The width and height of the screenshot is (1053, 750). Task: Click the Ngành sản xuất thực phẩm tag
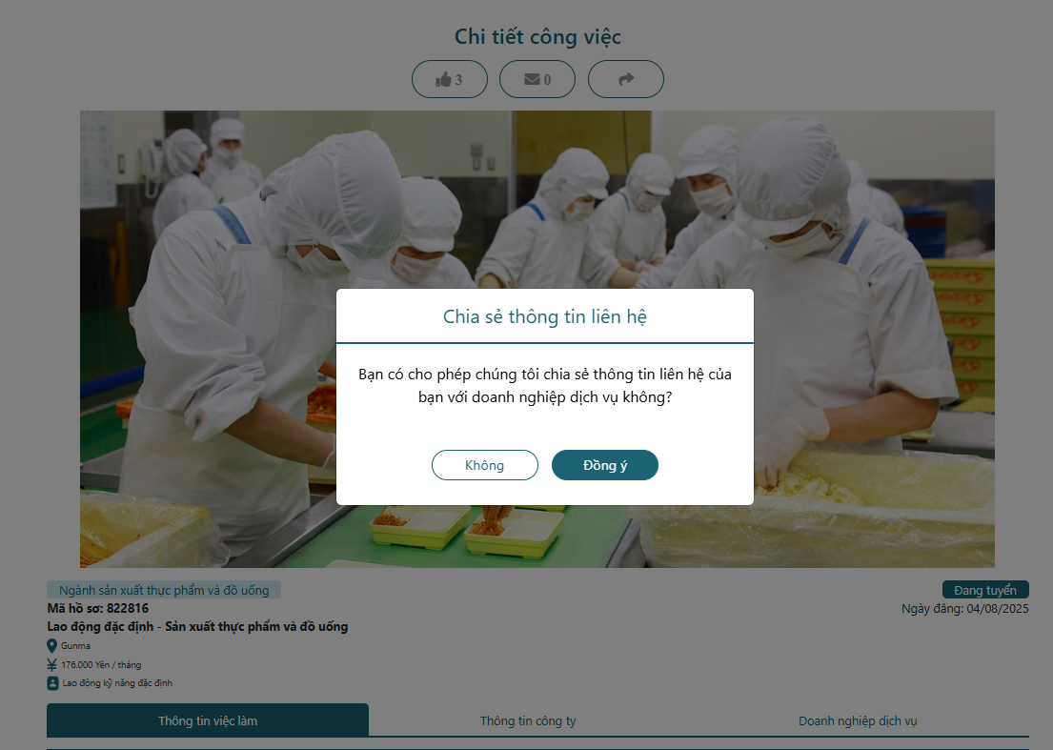click(x=164, y=590)
